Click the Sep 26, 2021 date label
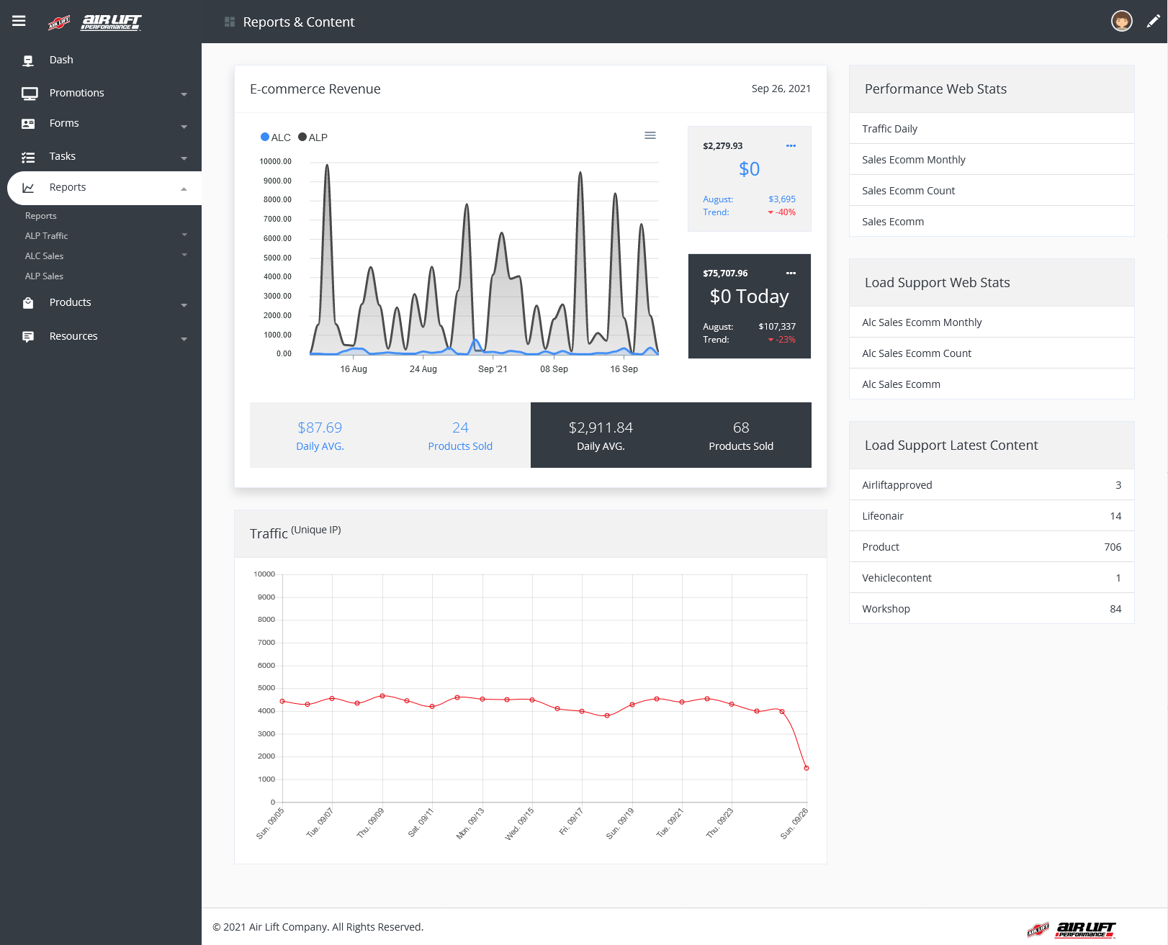This screenshot has height=945, width=1168. (x=781, y=89)
